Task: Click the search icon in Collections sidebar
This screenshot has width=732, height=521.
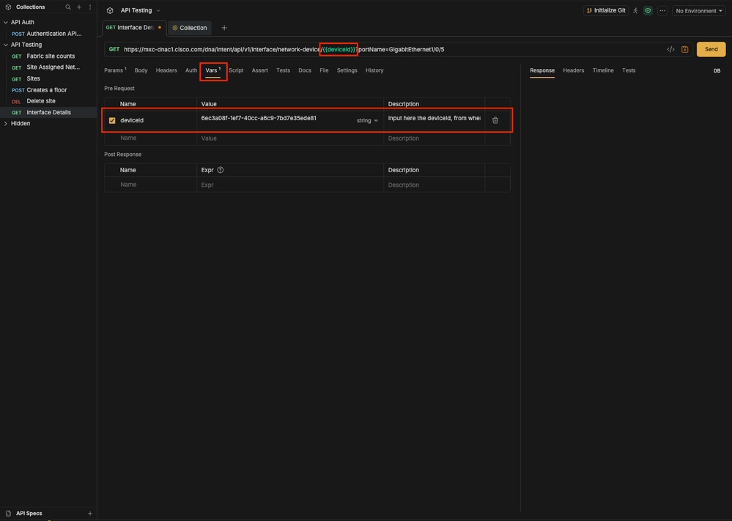Action: (68, 7)
